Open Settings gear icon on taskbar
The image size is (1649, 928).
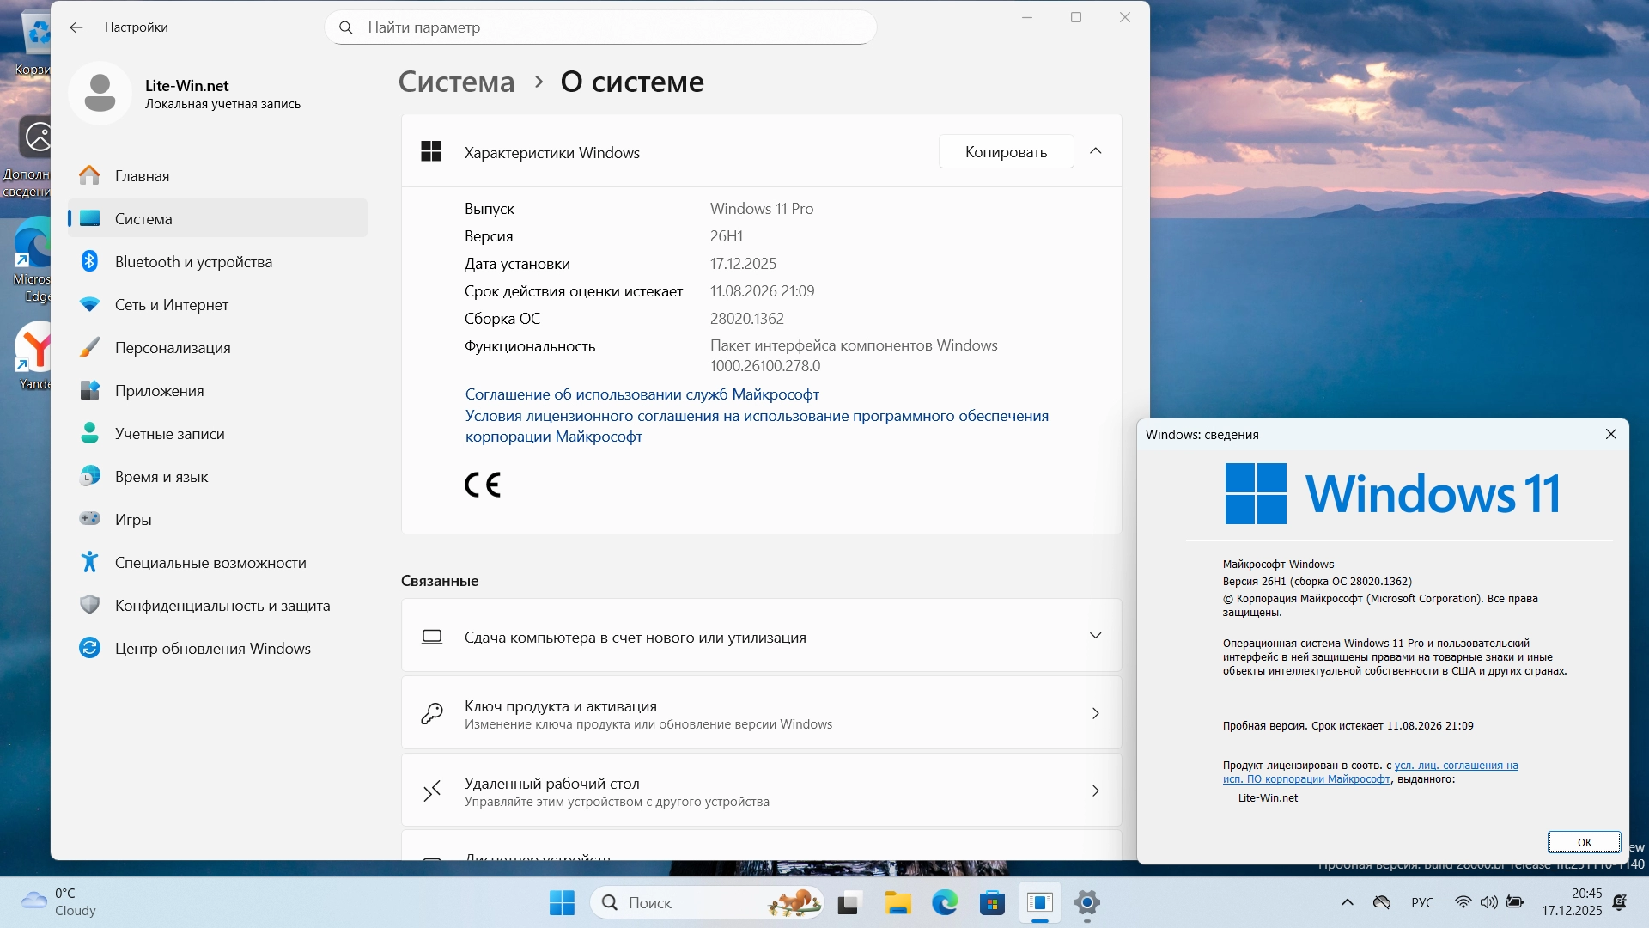click(x=1086, y=903)
